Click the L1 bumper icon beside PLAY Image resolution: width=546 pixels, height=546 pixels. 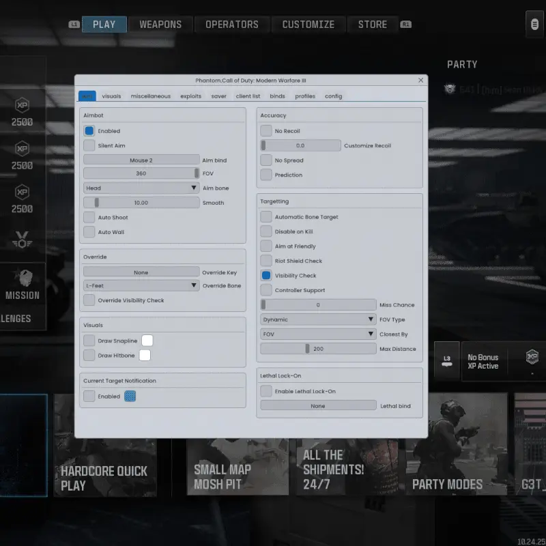click(x=74, y=25)
